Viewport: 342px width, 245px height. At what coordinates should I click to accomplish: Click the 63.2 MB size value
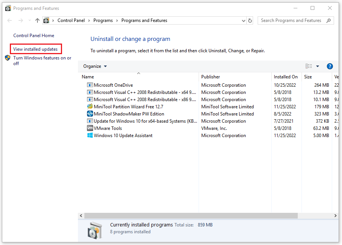coord(321,128)
